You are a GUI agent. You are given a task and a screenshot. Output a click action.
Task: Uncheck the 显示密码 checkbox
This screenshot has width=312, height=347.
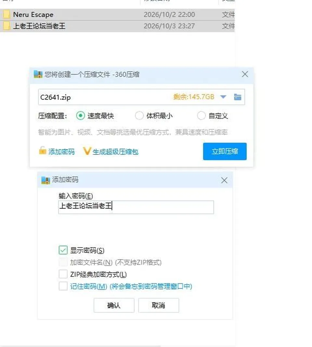click(63, 250)
